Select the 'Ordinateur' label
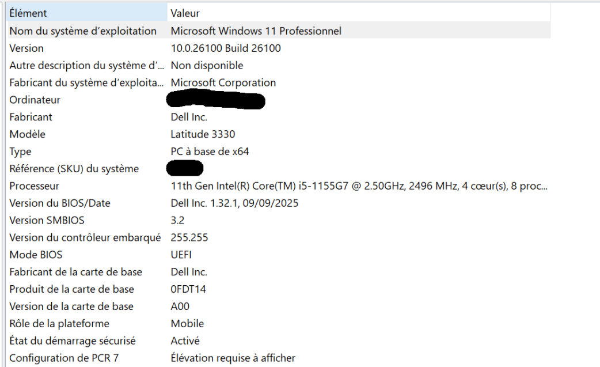The width and height of the screenshot is (600, 367). coord(35,100)
